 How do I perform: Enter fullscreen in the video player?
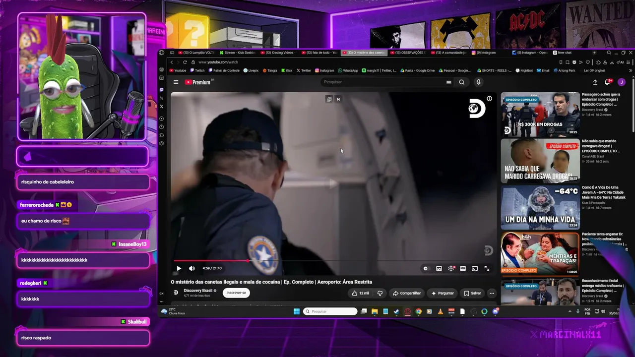[487, 268]
